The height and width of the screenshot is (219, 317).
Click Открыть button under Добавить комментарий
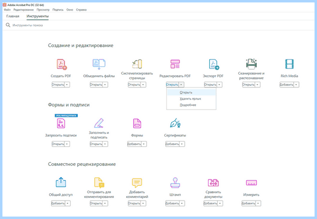(134, 204)
